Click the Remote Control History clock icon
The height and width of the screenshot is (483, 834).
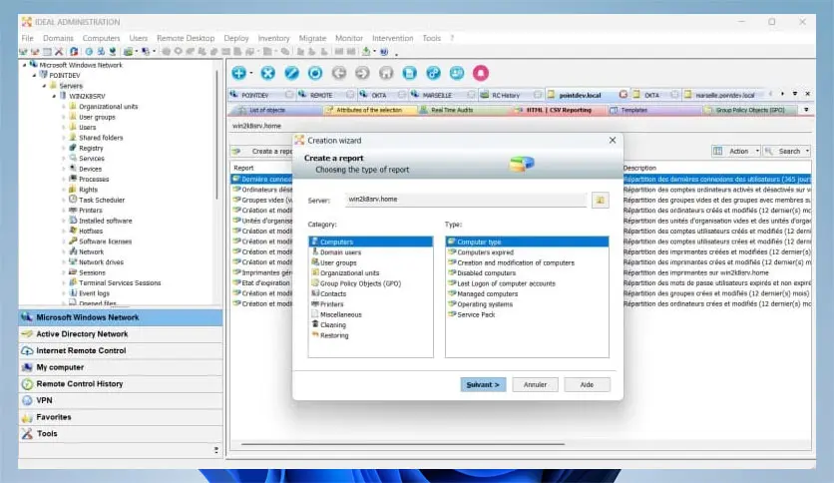point(27,383)
